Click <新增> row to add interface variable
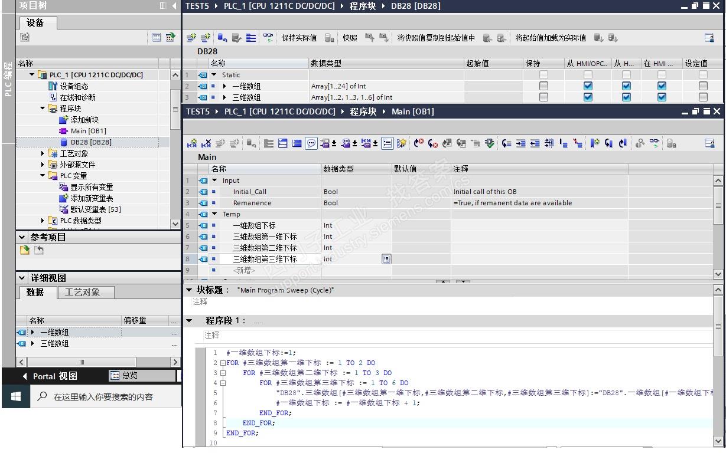Screen dimensions: 726x453 (x=244, y=270)
